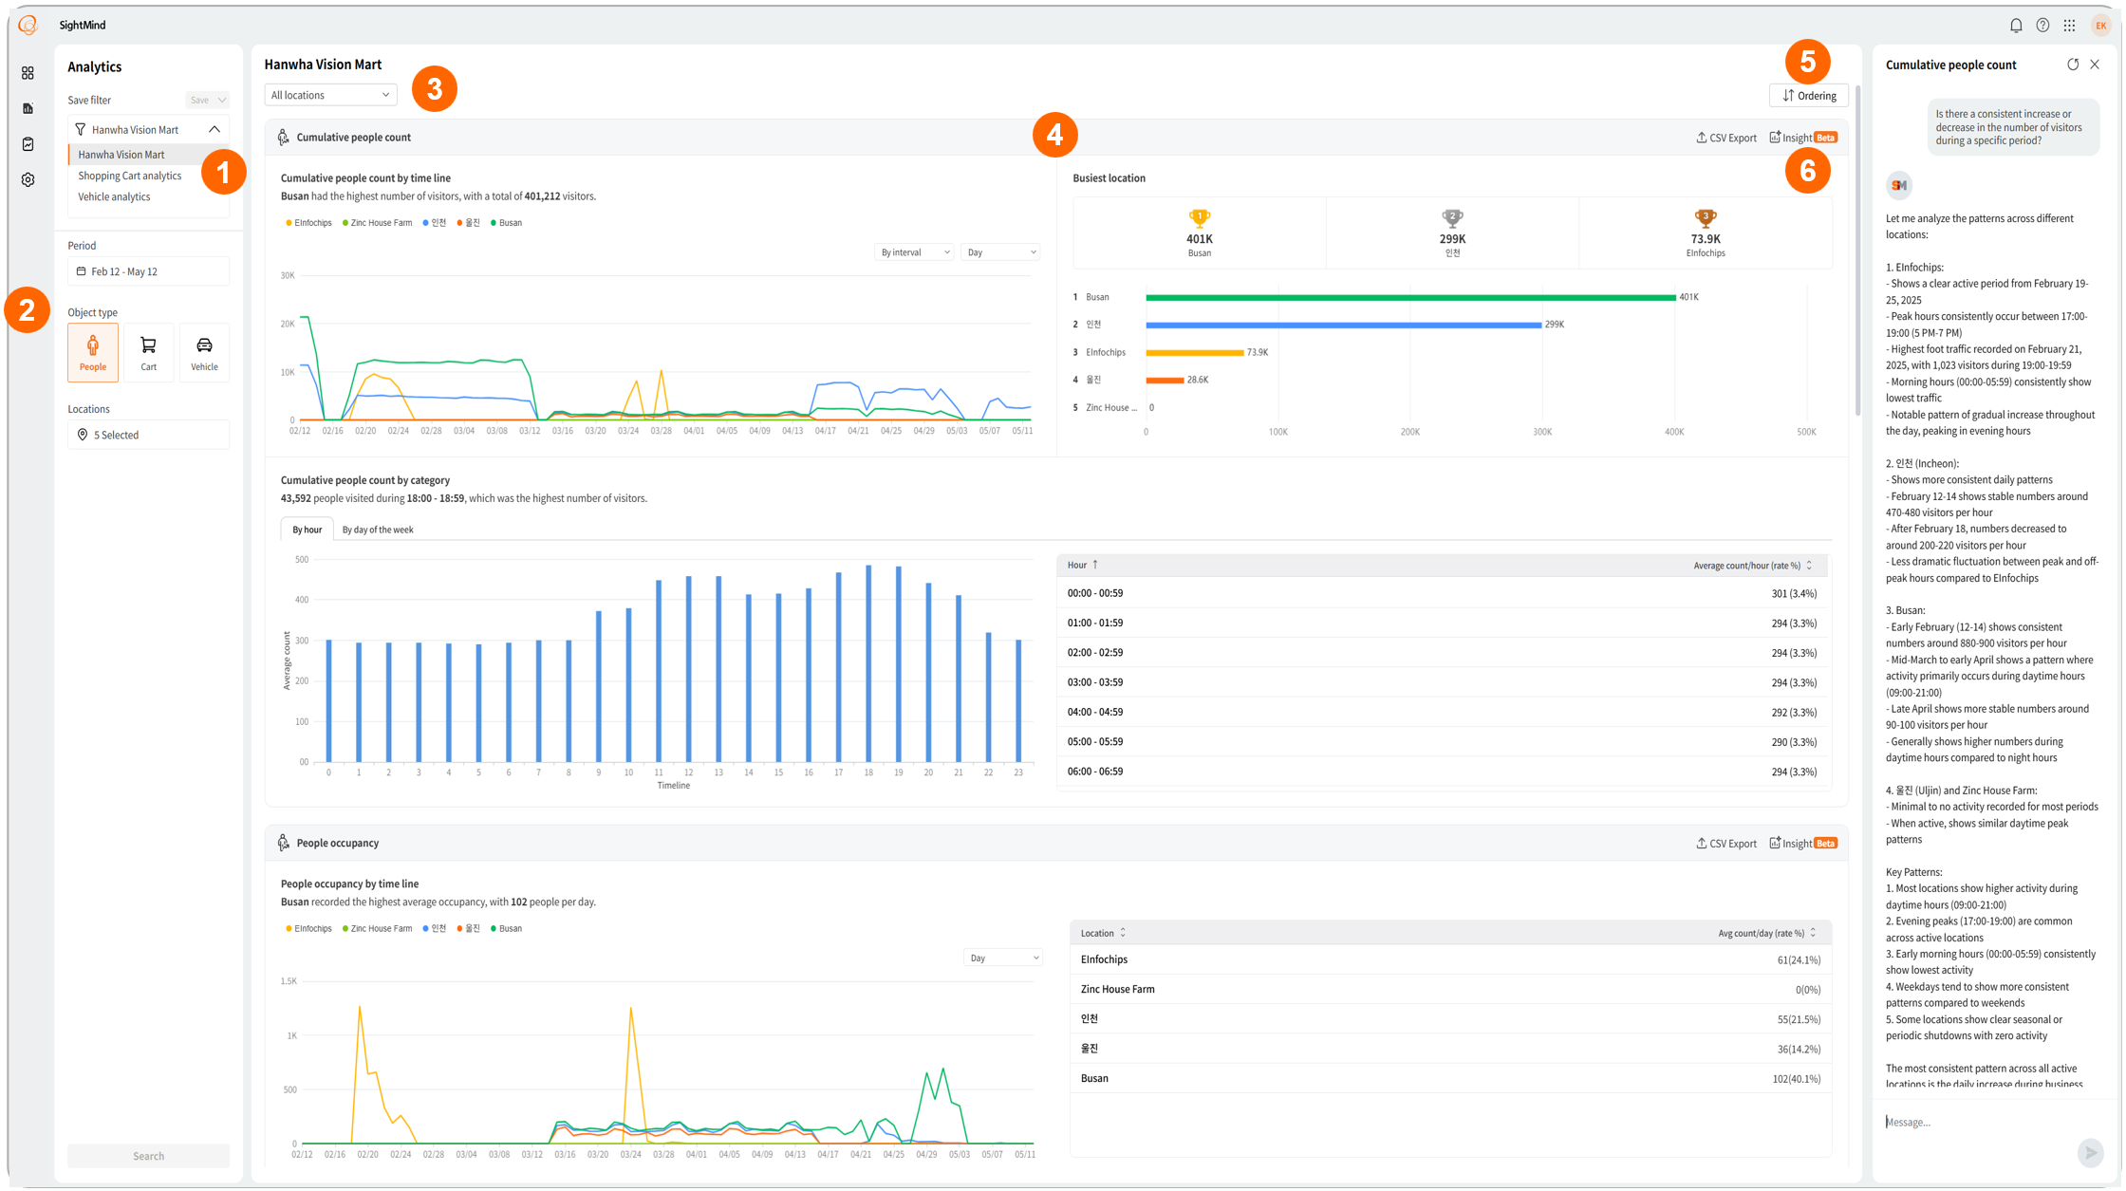Toggle the Zinc House Farm legend in cumulative chart
Viewport: 2126px width, 1191px height.
(x=377, y=223)
